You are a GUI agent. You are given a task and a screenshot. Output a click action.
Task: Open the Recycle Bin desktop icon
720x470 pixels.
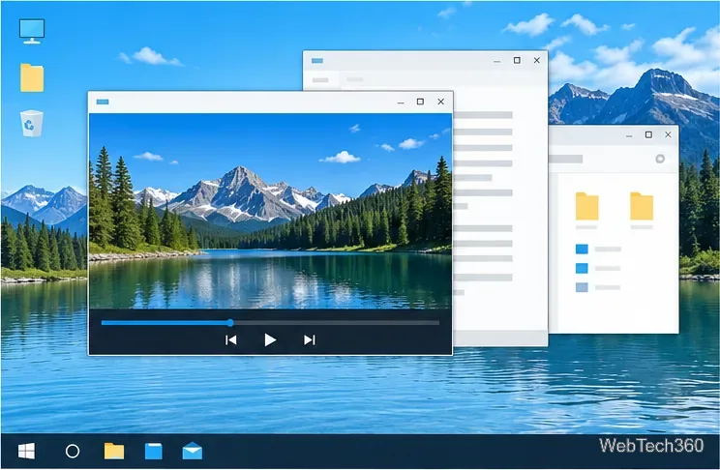(32, 123)
